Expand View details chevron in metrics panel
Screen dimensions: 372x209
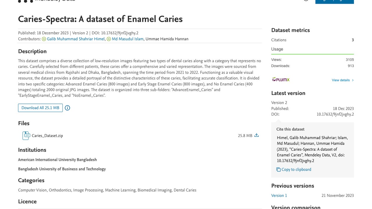353,80
